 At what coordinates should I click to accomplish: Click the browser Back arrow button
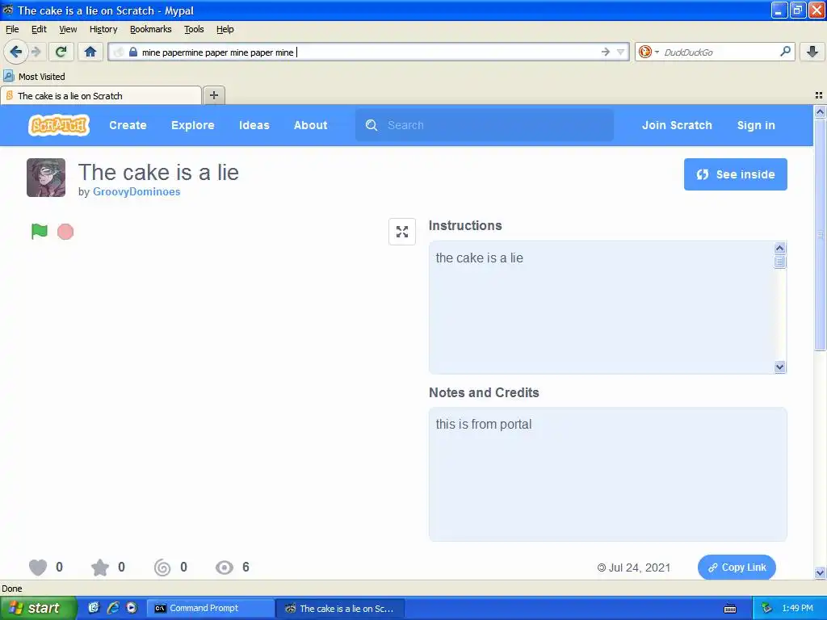(15, 52)
